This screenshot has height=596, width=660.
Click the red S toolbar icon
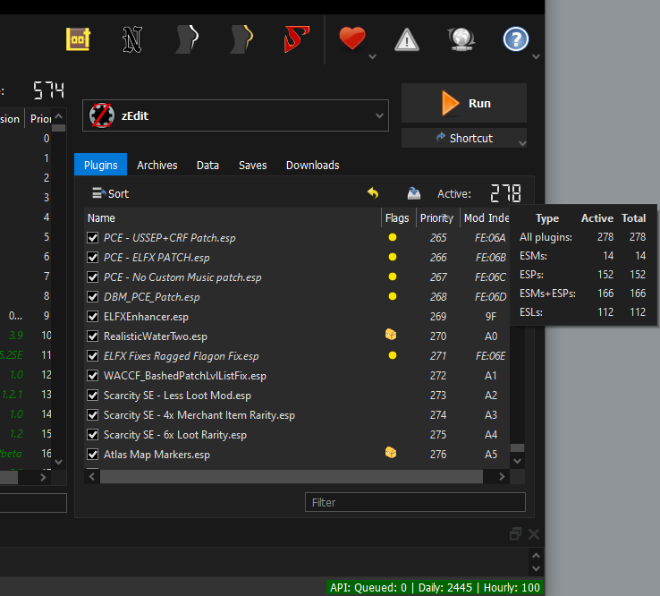(297, 39)
